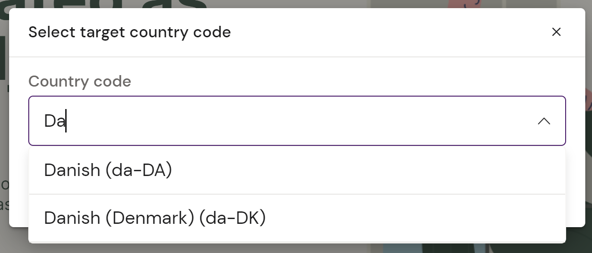Click the empty header area beside the title
The height and width of the screenshot is (253, 592).
pyautogui.click(x=383, y=33)
